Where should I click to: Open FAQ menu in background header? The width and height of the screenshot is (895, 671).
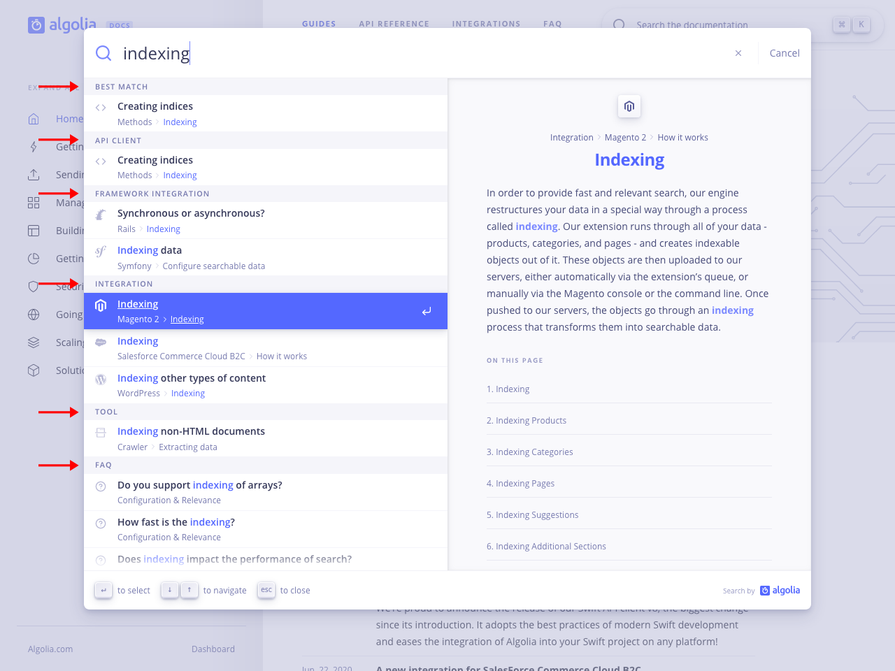click(552, 24)
